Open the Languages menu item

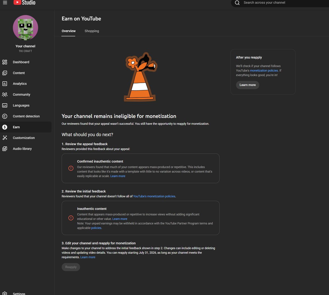(x=26, y=105)
